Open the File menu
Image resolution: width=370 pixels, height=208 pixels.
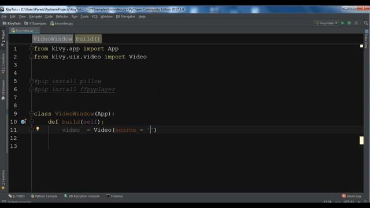4,17
